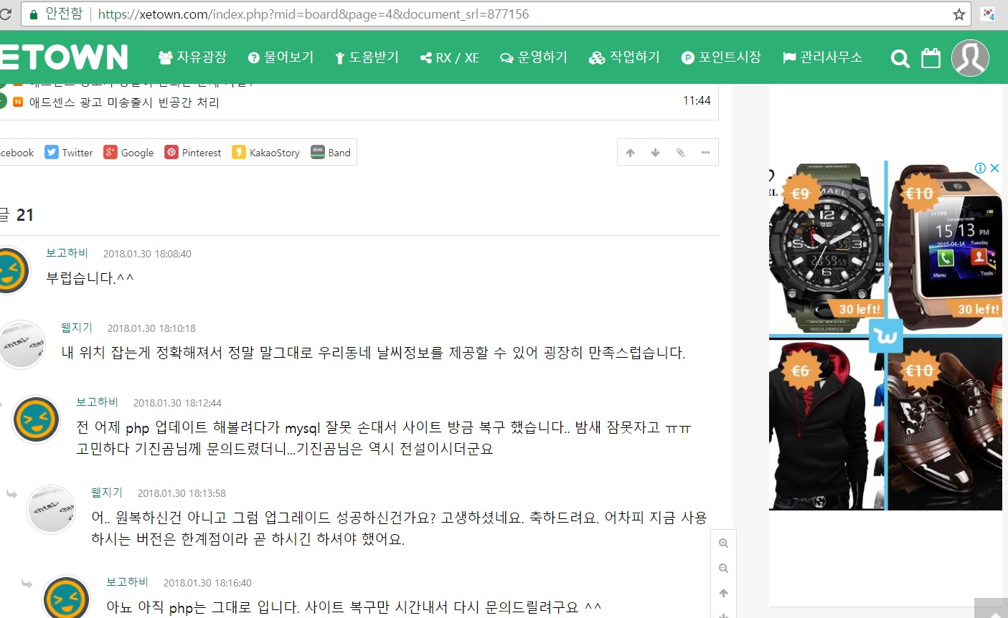
Task: Bookmark page with the star icon
Action: [959, 14]
